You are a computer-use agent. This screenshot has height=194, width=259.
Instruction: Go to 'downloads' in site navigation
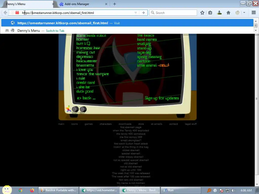[125, 124]
